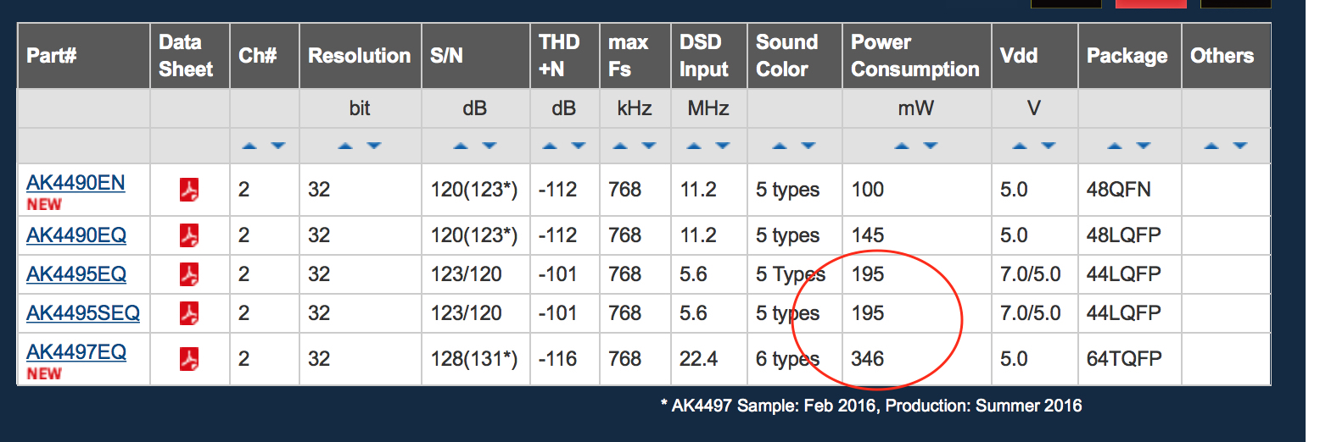Open the AK4495EQ part link
Image resolution: width=1320 pixels, height=442 pixels.
point(76,274)
